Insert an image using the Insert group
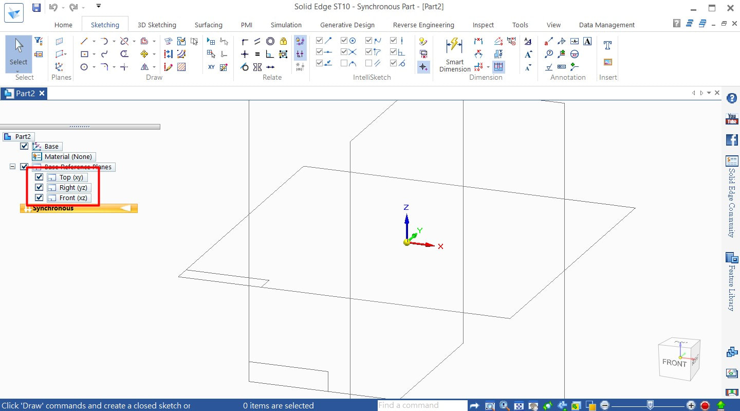 tap(607, 62)
